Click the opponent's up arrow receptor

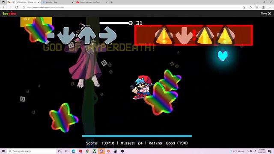pyautogui.click(x=87, y=36)
